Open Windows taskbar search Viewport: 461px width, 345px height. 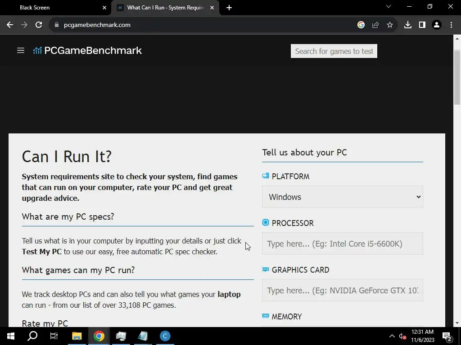pos(32,336)
